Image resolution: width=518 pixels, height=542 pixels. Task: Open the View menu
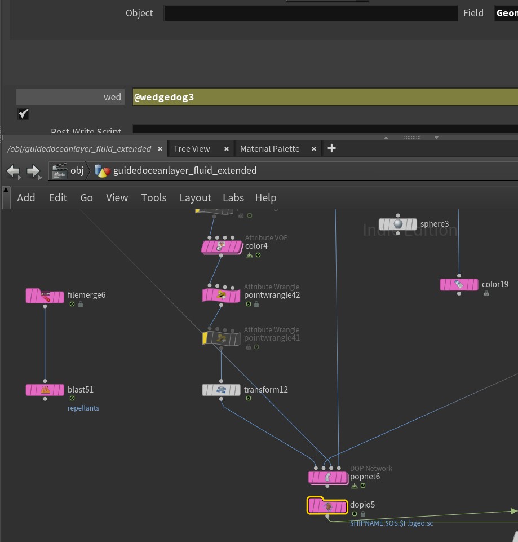click(x=117, y=198)
